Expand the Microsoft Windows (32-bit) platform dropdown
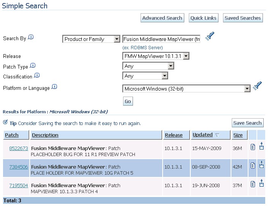Image resolution: width=269 pixels, height=208 pixels. pos(247,89)
